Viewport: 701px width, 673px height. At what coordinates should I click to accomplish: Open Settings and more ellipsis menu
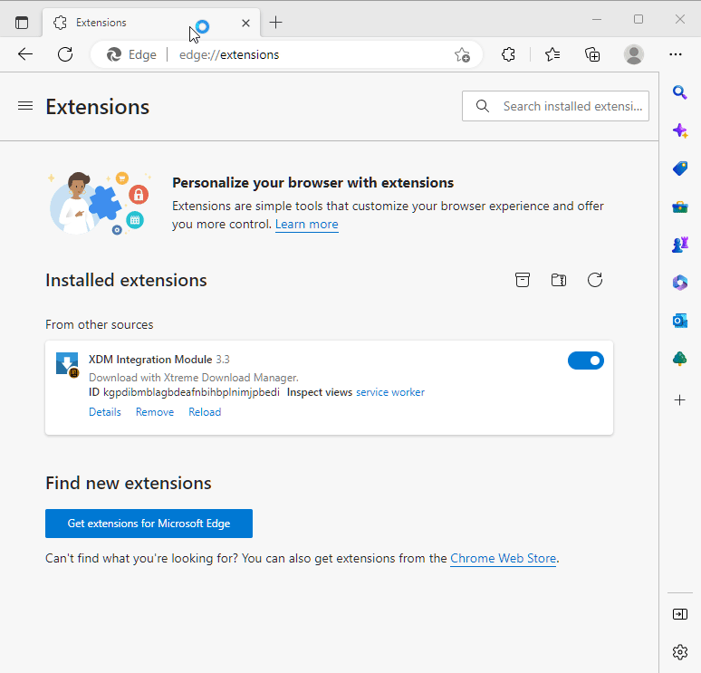pyautogui.click(x=676, y=54)
